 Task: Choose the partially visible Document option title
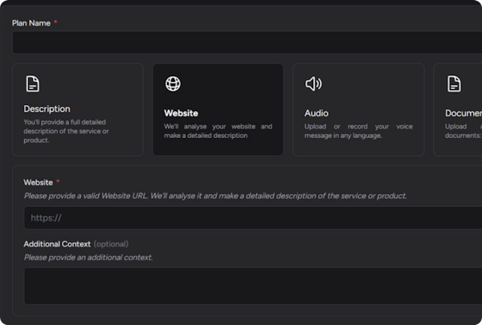(464, 113)
